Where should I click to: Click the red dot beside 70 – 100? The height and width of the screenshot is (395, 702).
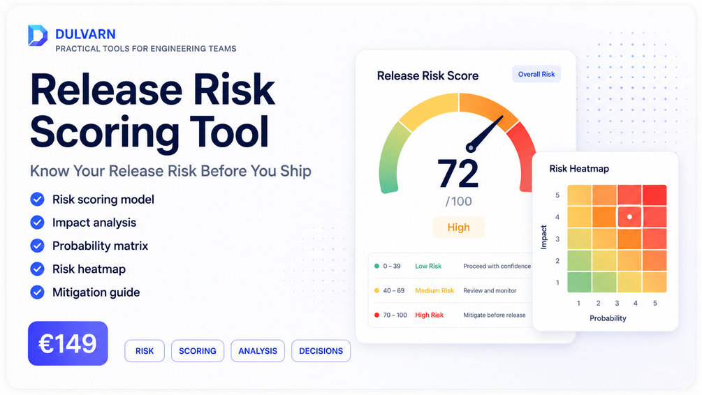coord(376,315)
